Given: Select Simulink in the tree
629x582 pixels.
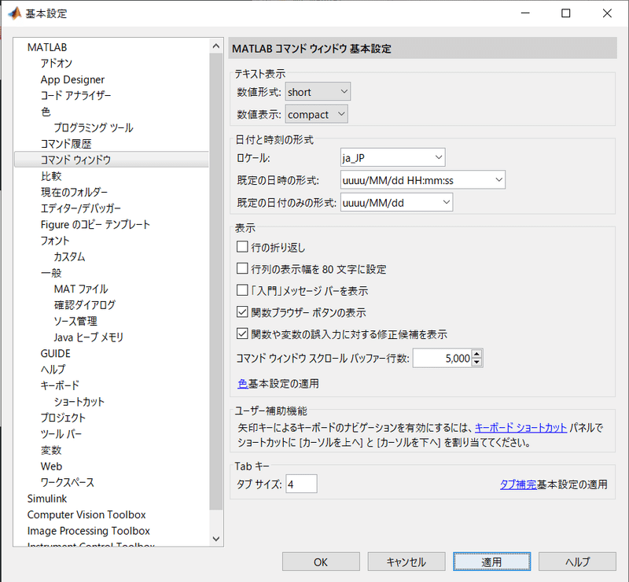Looking at the screenshot, I should point(47,499).
